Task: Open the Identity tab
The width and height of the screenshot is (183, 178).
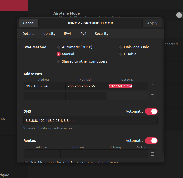Action: 49,34
